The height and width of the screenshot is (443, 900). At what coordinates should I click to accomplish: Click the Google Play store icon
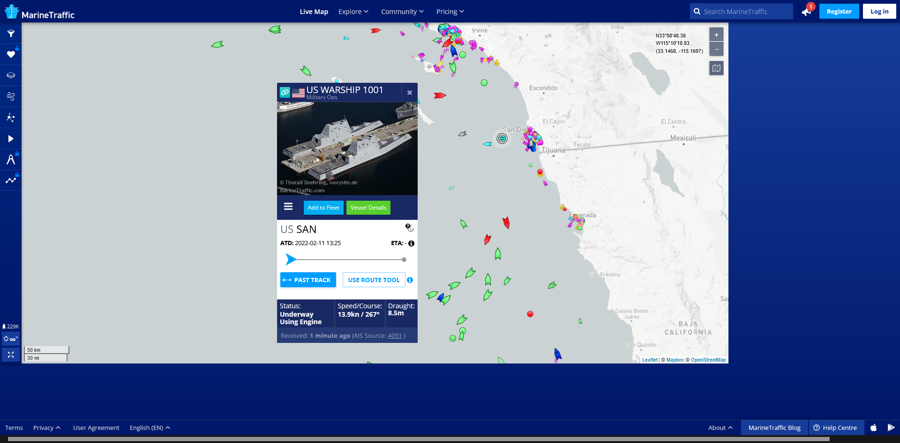891,428
